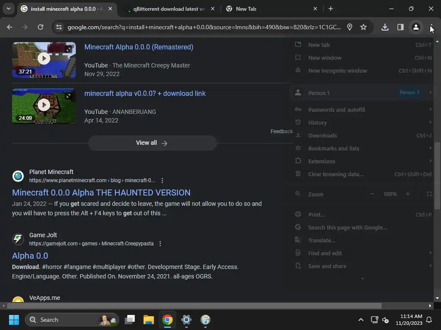Toggle fullscreen mode icon in Zoom row
Screen dimensions: 441x330
pyautogui.click(x=429, y=194)
